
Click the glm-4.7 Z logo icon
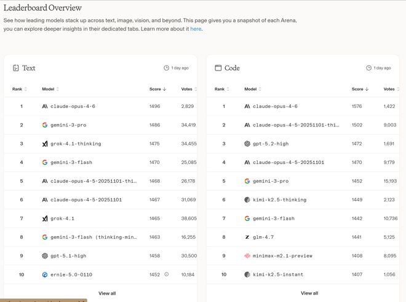tap(247, 237)
